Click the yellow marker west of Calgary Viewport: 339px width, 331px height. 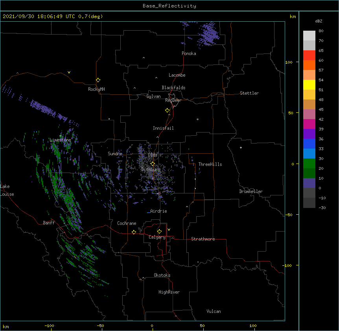134,232
